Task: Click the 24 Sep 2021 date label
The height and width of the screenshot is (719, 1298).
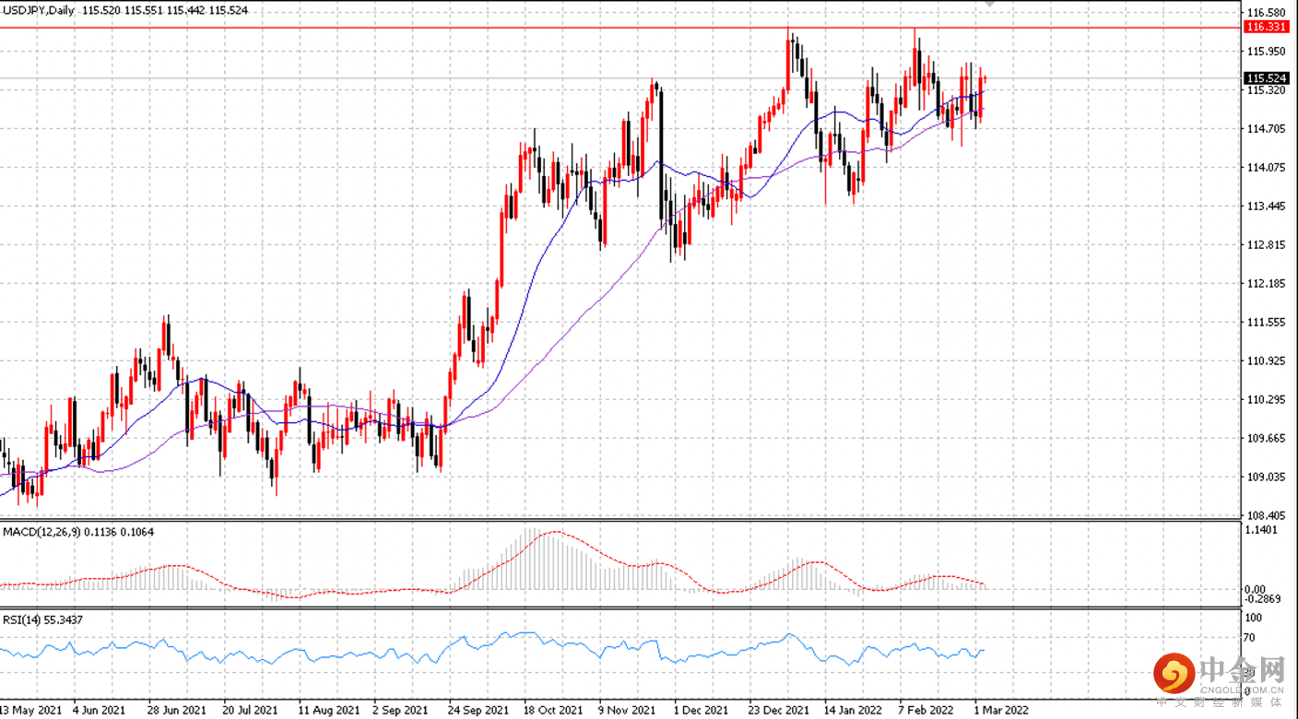Action: click(480, 711)
